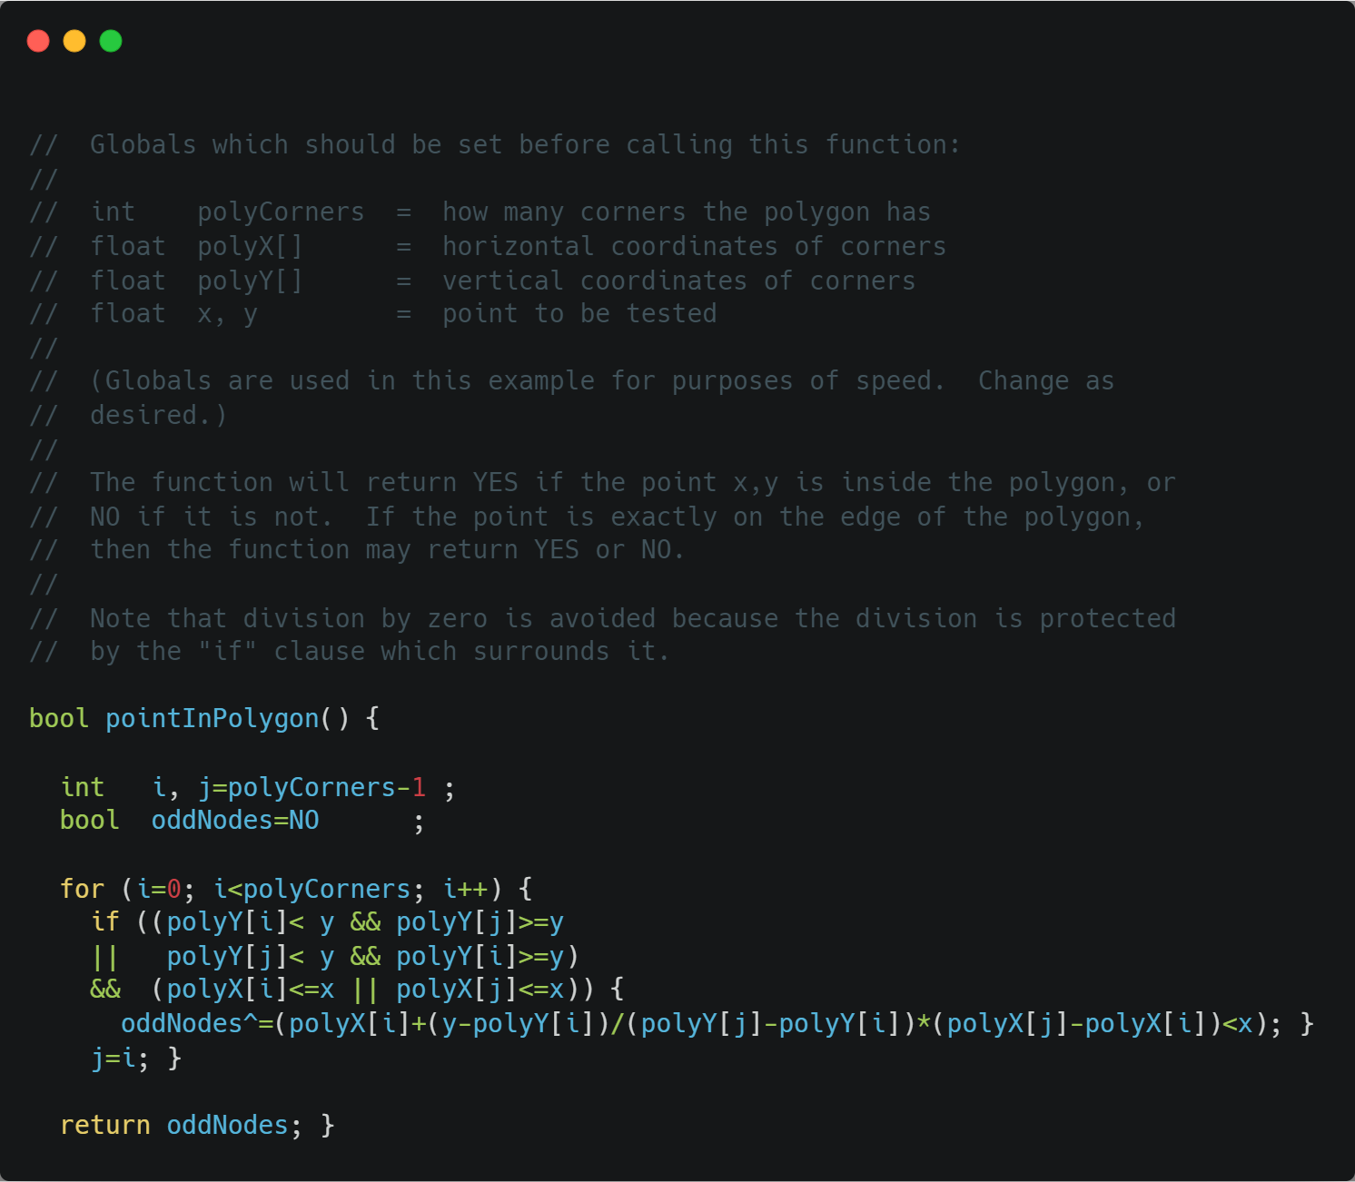
Task: Click the 'for' loop keyword
Action: point(82,890)
